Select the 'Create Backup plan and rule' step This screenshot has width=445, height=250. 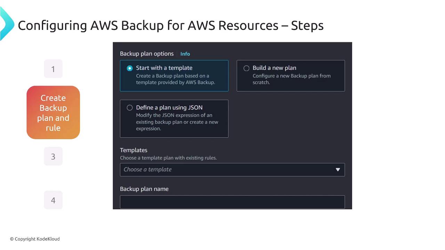coord(53,112)
